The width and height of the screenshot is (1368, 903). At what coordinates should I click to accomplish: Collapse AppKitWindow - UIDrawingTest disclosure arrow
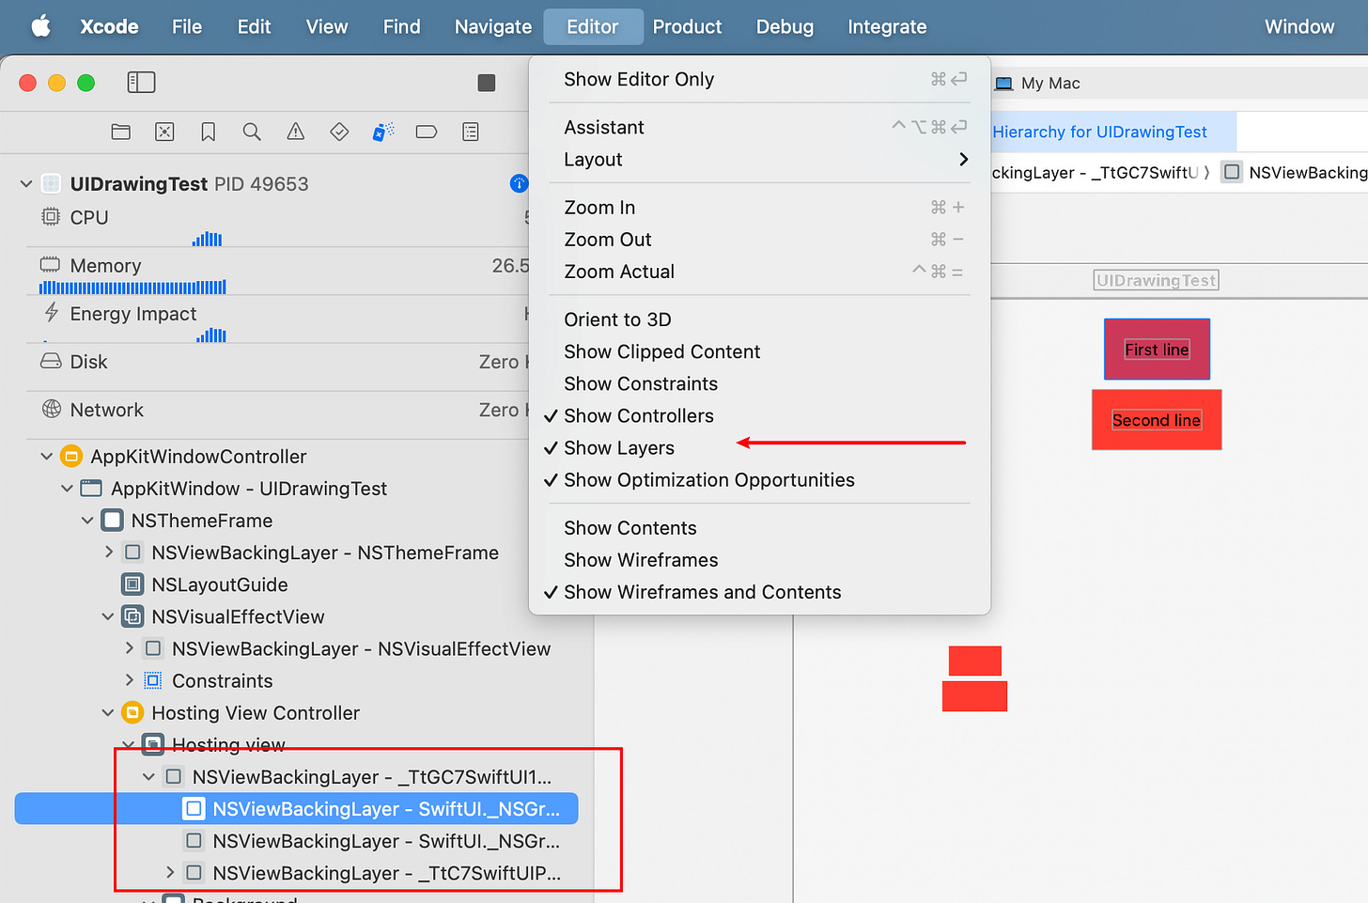pos(68,488)
